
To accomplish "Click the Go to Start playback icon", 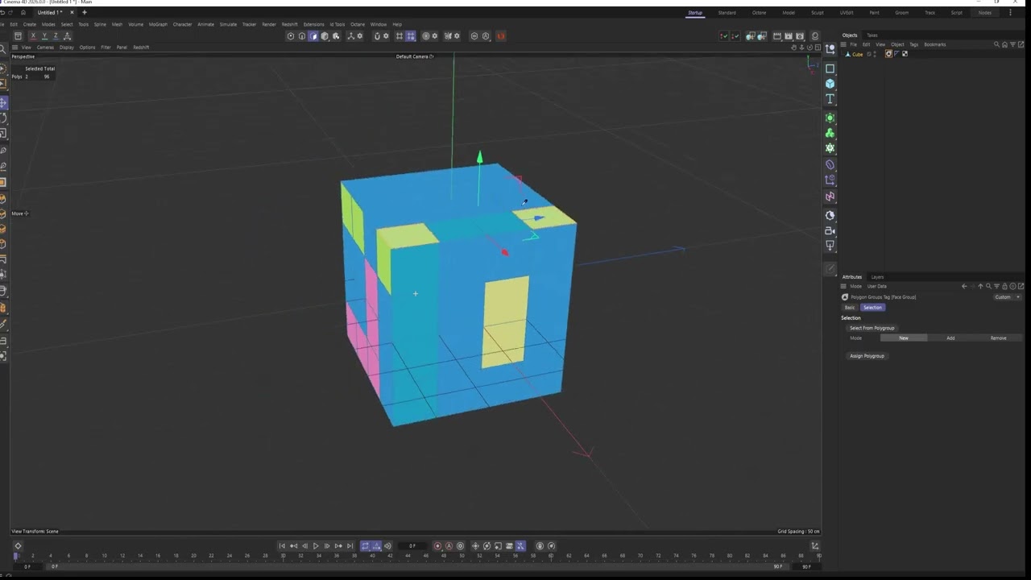I will click(282, 546).
